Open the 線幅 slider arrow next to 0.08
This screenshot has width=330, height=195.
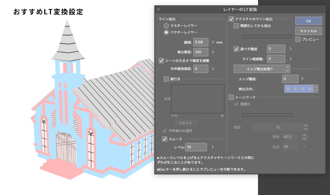[213, 42]
